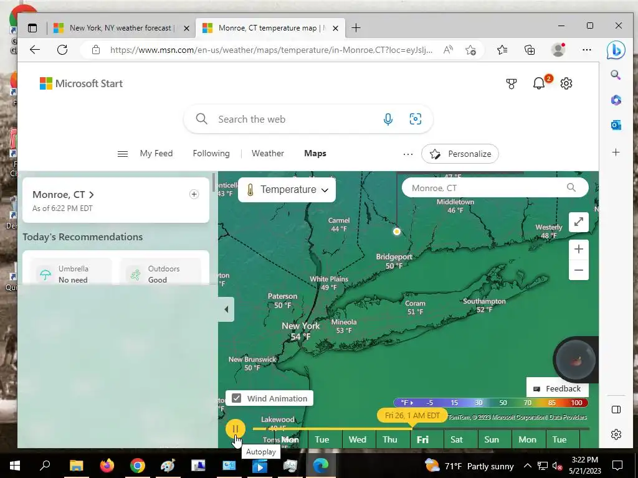This screenshot has width=638, height=478.
Task: Go back to previous page
Action: [x=35, y=50]
